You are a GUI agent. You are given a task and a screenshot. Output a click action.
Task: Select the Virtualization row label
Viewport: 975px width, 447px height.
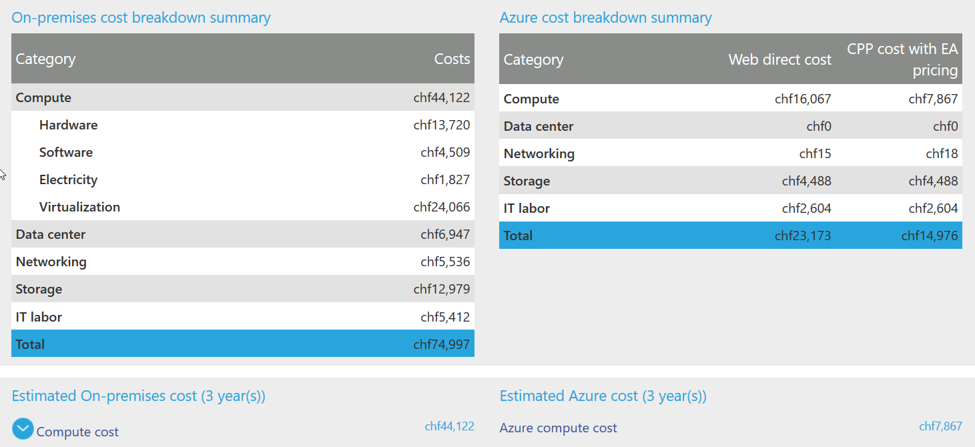79,207
